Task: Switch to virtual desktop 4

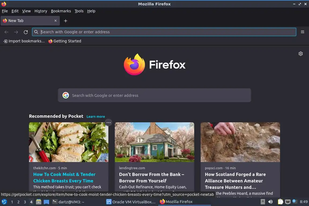Action: point(31,202)
